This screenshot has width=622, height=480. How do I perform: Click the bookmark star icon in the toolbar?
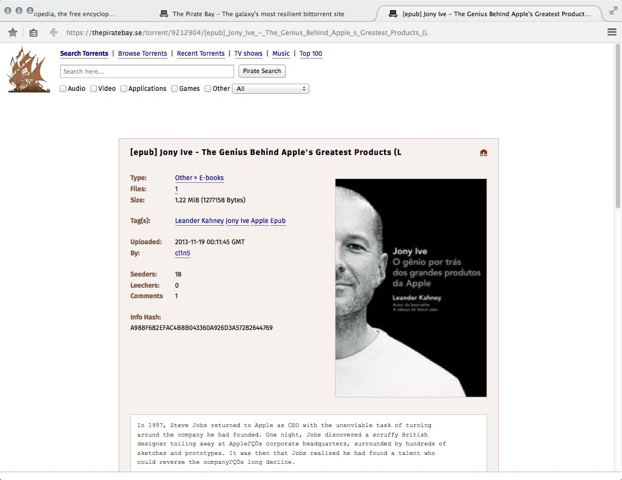point(12,32)
